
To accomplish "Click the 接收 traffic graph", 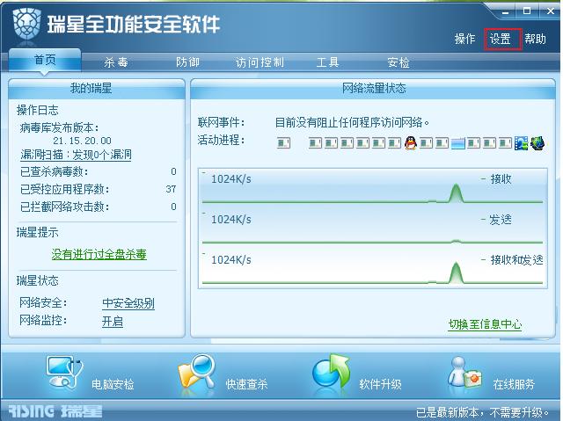I will click(x=373, y=188).
